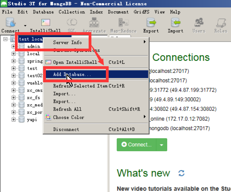
Task: Expand the admin database node
Action: click(13, 46)
